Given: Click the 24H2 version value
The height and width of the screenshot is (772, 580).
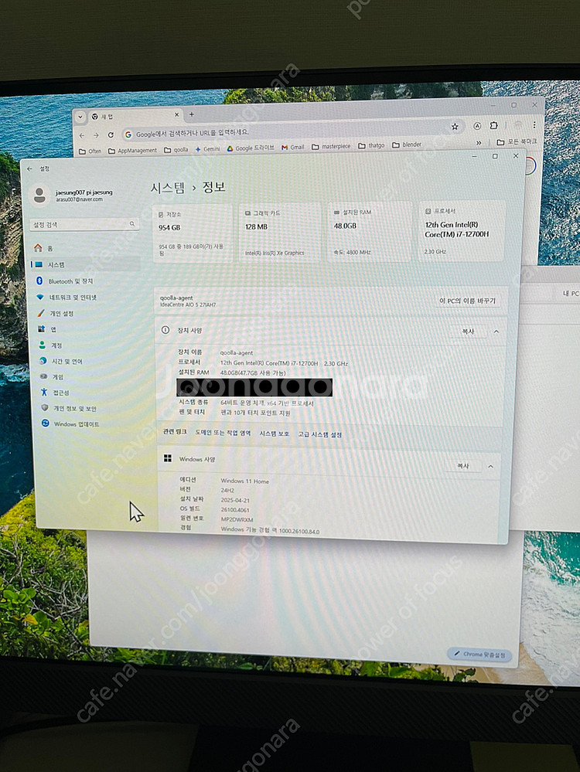Looking at the screenshot, I should click(x=227, y=491).
